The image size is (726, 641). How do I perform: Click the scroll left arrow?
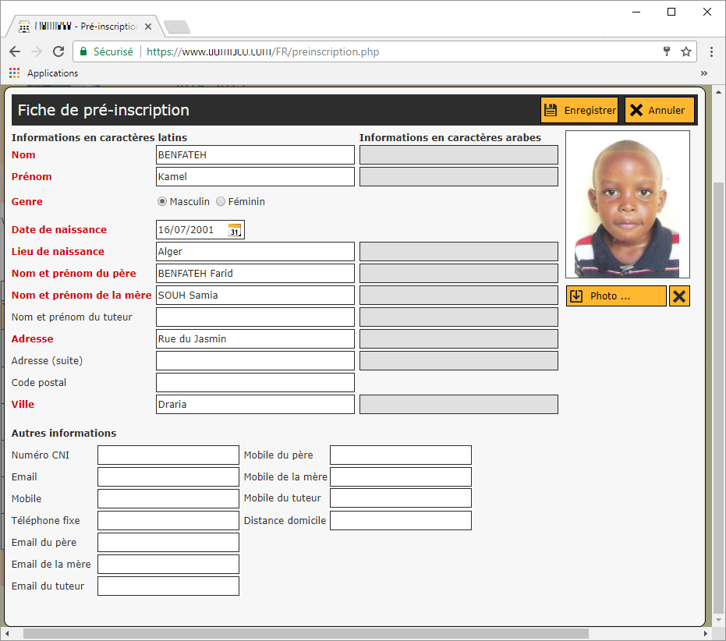coord(7,633)
